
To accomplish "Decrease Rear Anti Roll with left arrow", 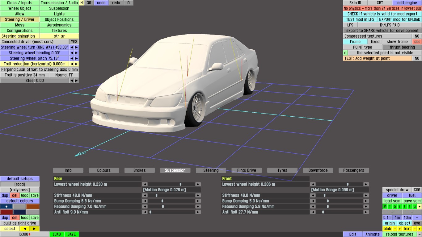I will (x=144, y=212).
